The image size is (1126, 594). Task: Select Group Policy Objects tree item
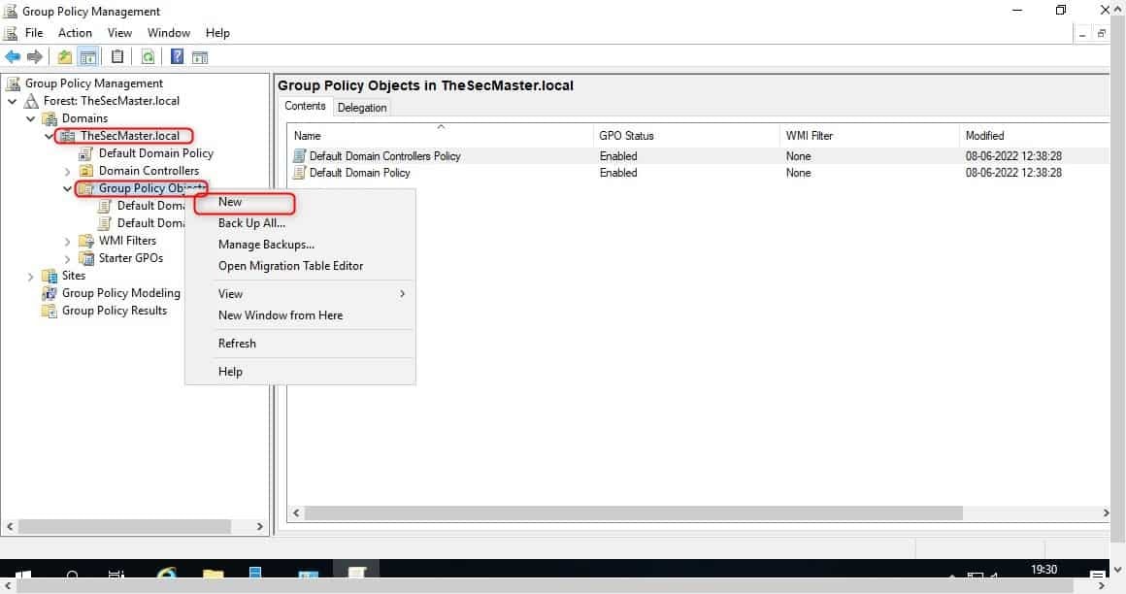click(151, 189)
